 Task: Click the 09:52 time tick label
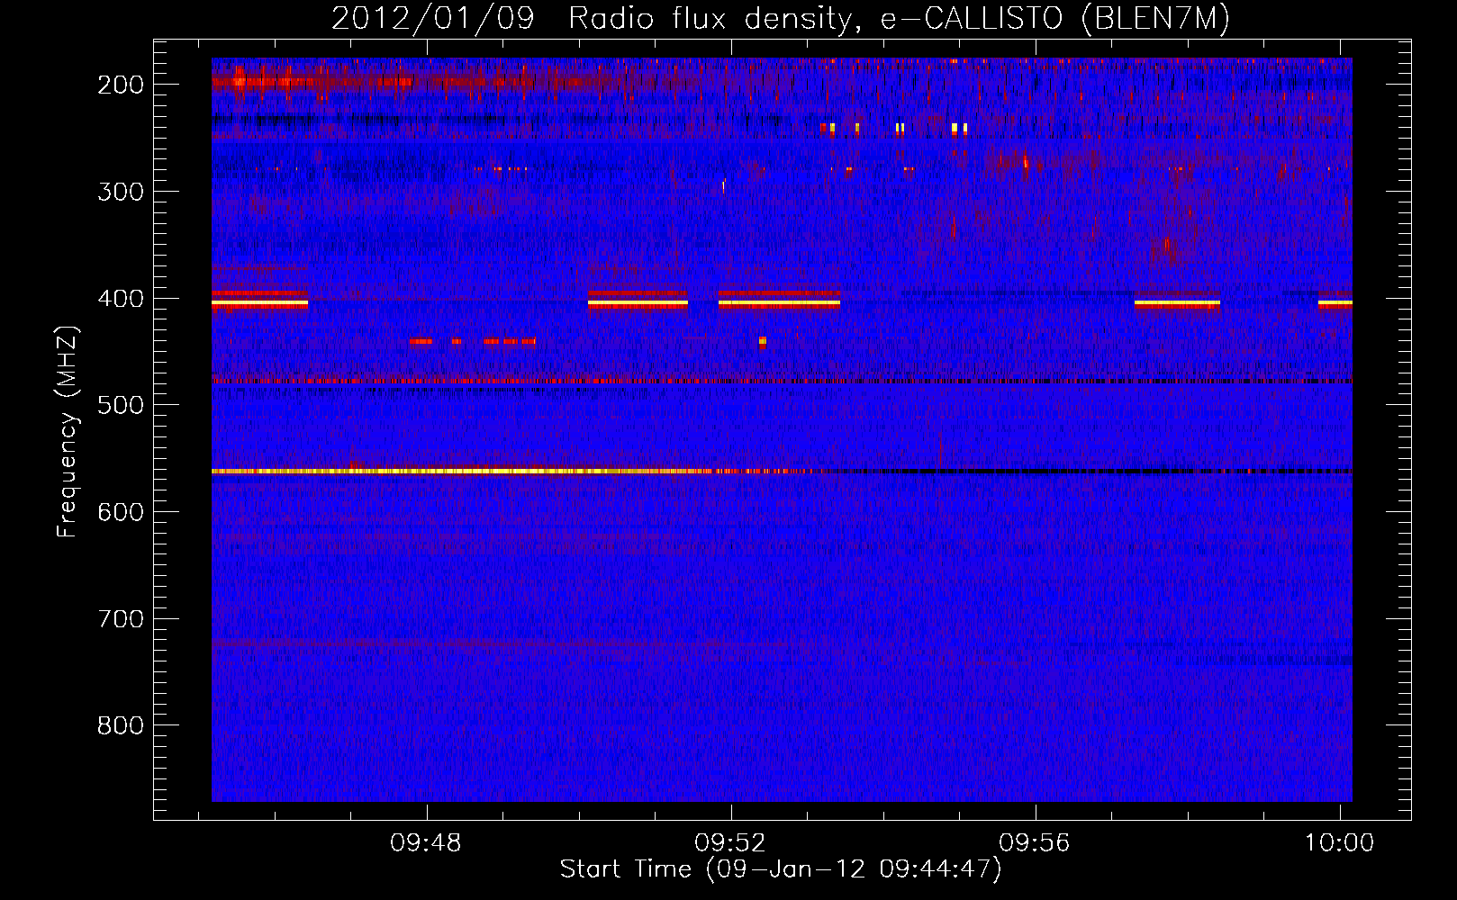[x=730, y=843]
